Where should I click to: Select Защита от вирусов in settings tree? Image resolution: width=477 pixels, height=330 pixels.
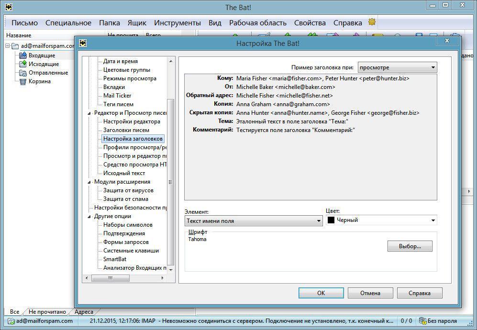[128, 190]
